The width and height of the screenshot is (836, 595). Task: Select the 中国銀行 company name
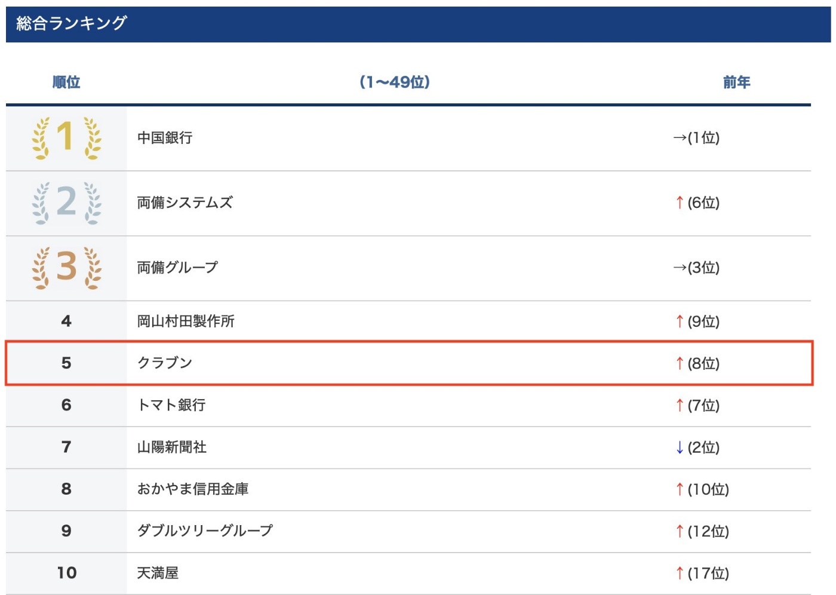coord(165,138)
